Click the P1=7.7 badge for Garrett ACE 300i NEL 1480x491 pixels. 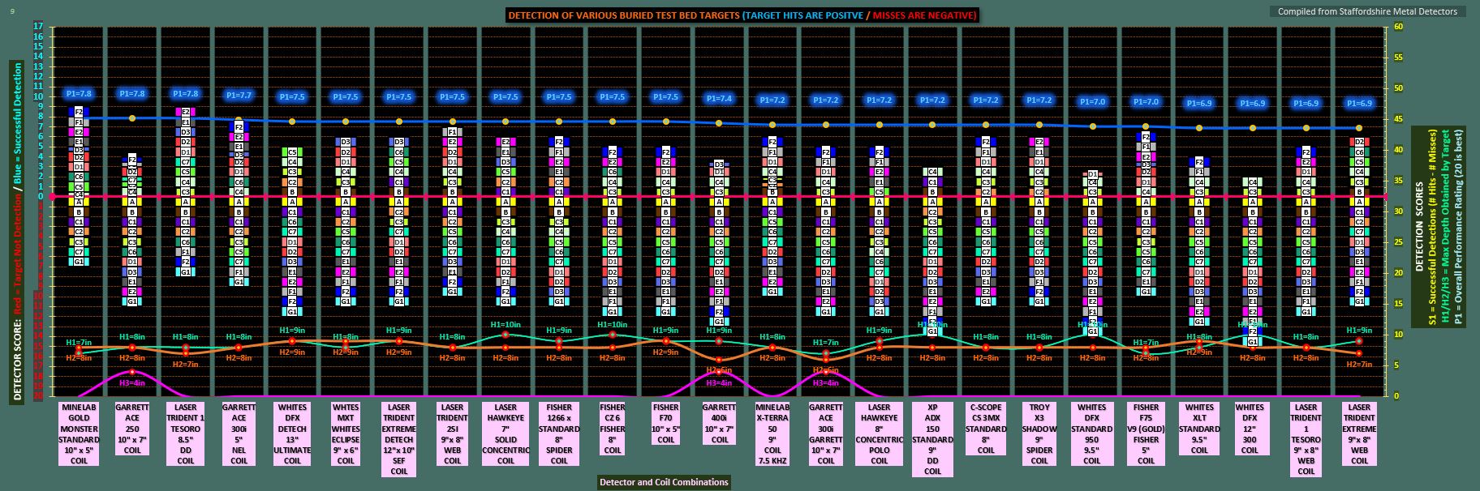(x=239, y=95)
